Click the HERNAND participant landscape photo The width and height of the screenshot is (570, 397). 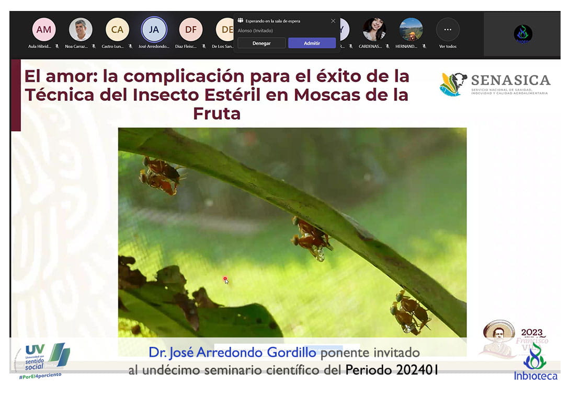tap(411, 30)
